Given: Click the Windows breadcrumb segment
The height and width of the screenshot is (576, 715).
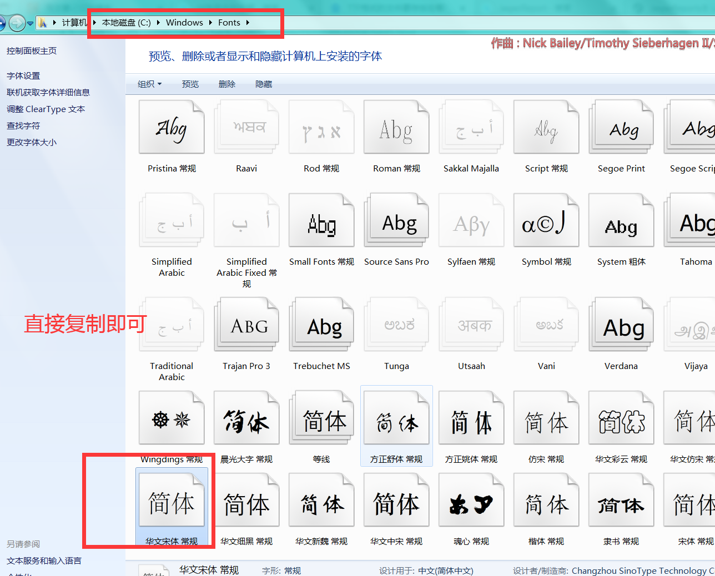Looking at the screenshot, I should pyautogui.click(x=184, y=23).
